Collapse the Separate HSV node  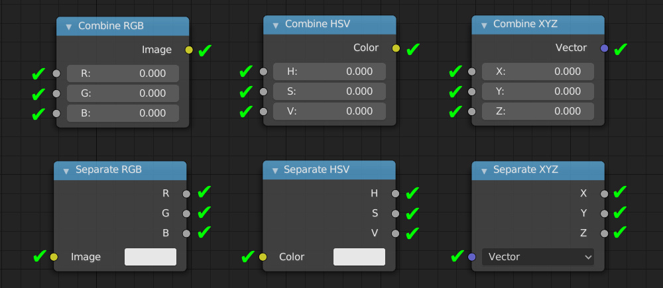pos(275,171)
